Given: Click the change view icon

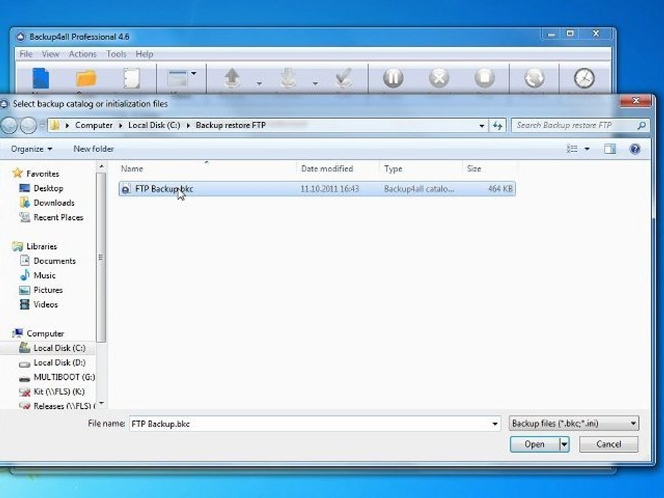Looking at the screenshot, I should point(572,149).
